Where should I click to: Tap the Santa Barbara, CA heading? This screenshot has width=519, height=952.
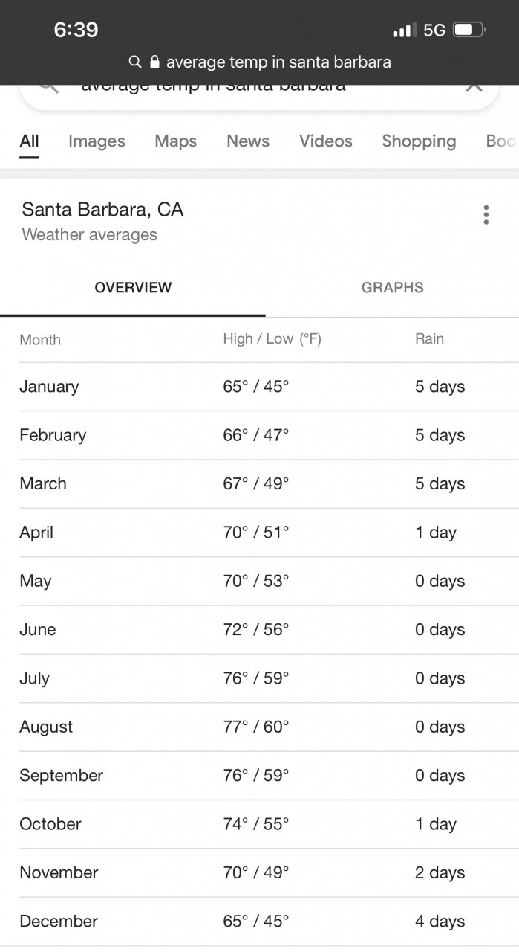(102, 210)
